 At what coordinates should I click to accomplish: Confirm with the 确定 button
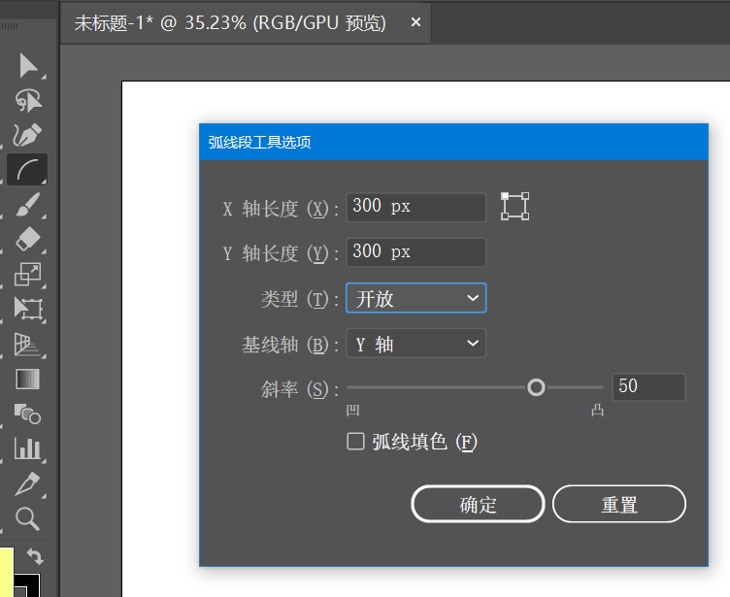[x=478, y=504]
